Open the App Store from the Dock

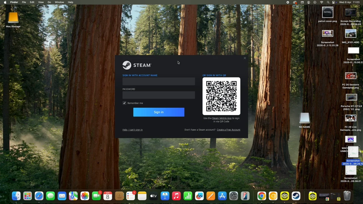[x=222, y=196]
